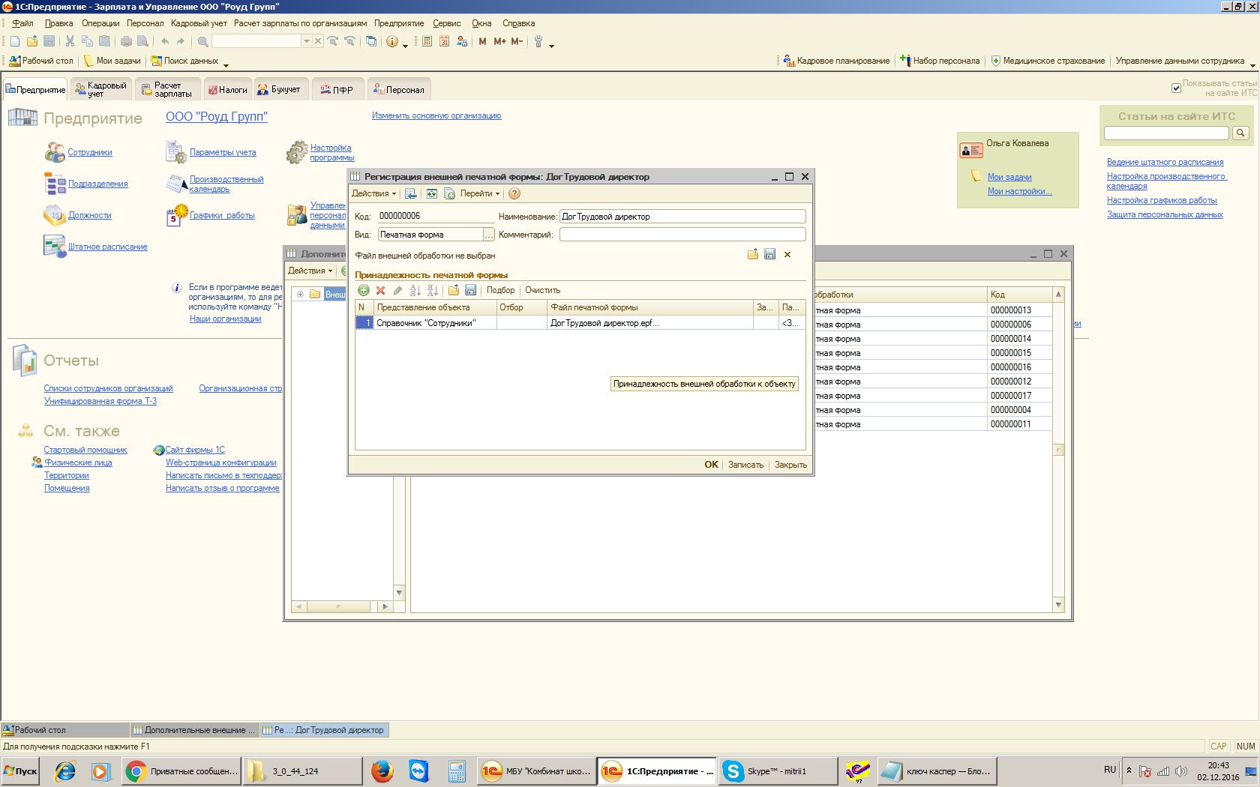1260x787 pixels.
Task: Open the Перейти dropdown menu
Action: [479, 193]
